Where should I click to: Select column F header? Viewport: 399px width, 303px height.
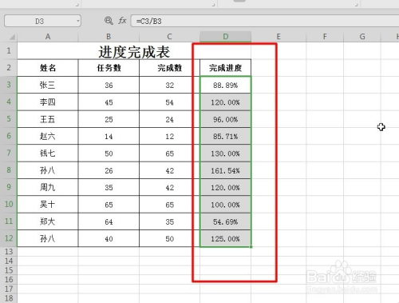tap(325, 37)
